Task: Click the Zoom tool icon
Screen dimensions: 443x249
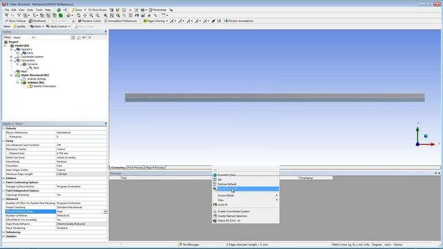Action: pyautogui.click(x=91, y=15)
